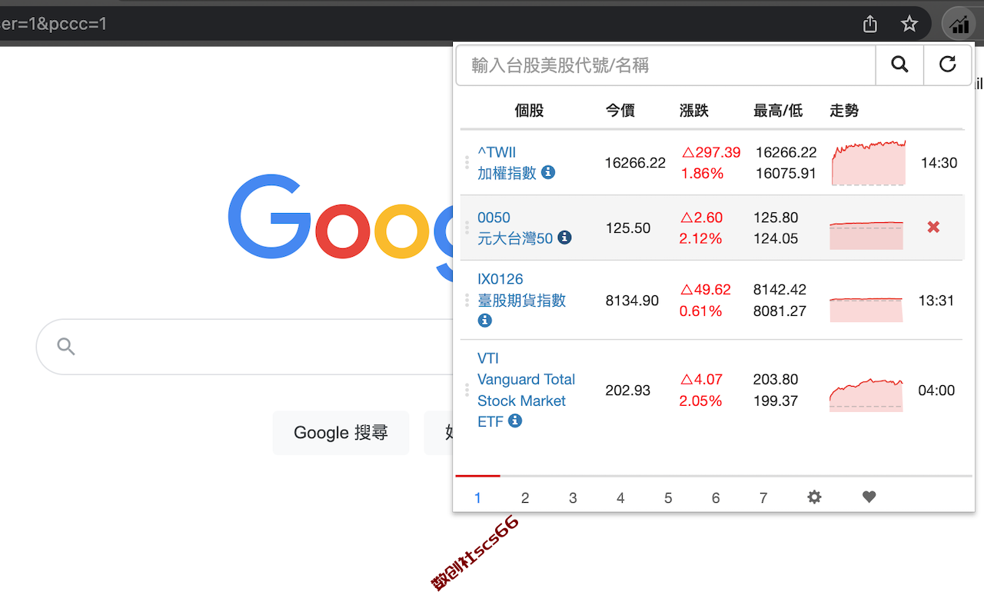Remove 0050 row with the red X
This screenshot has height=615, width=984.
click(933, 227)
